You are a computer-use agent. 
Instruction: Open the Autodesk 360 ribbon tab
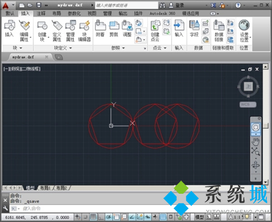(162, 14)
